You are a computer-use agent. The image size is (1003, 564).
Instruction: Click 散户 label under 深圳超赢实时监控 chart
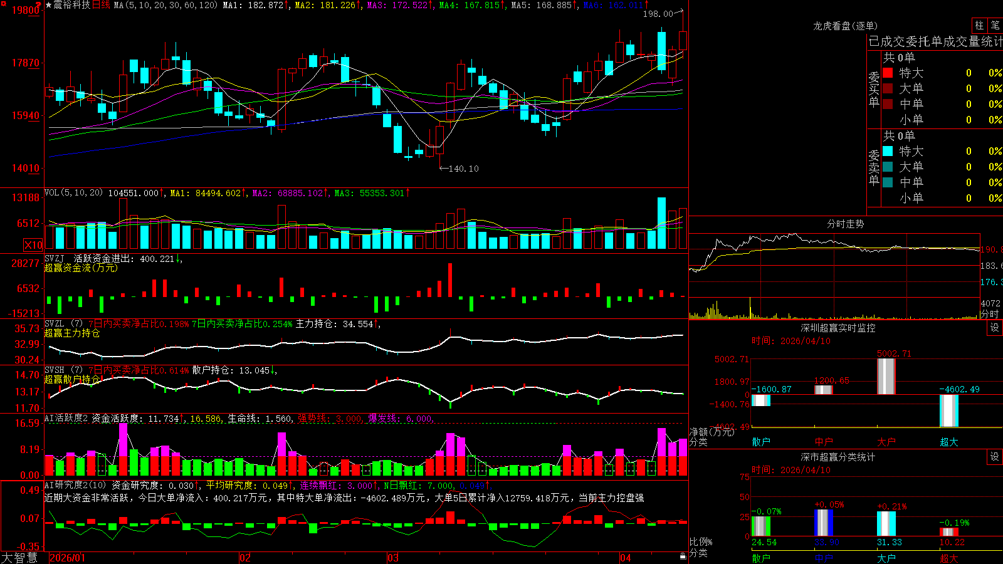tap(761, 442)
